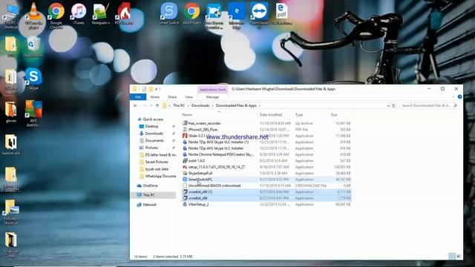
Task: Click Downloads in the address breadcrumb
Action: click(200, 105)
